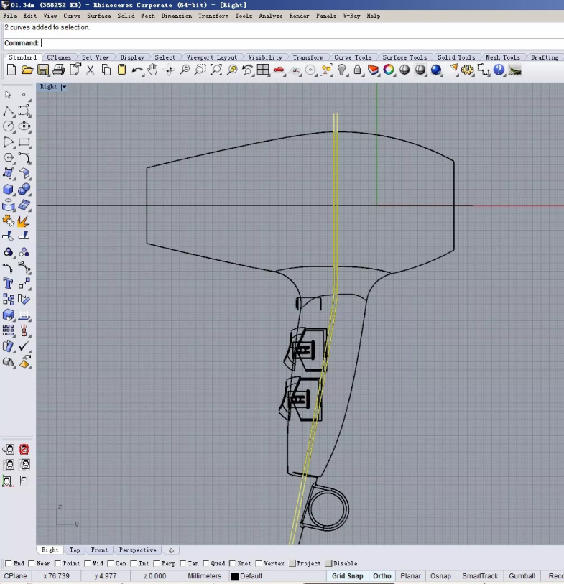Click the black Default layer swatch
Image resolution: width=564 pixels, height=584 pixels.
(235, 576)
